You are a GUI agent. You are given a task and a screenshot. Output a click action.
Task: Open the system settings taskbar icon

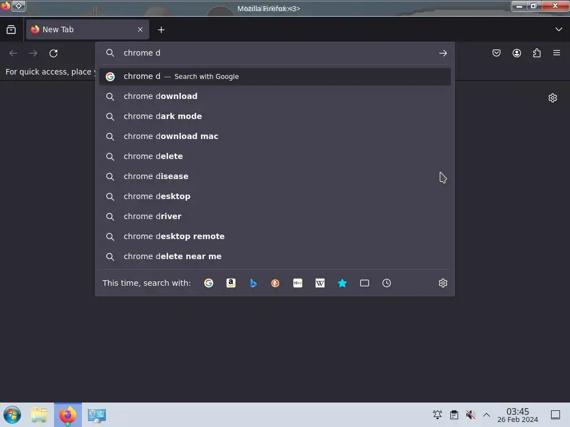97,415
